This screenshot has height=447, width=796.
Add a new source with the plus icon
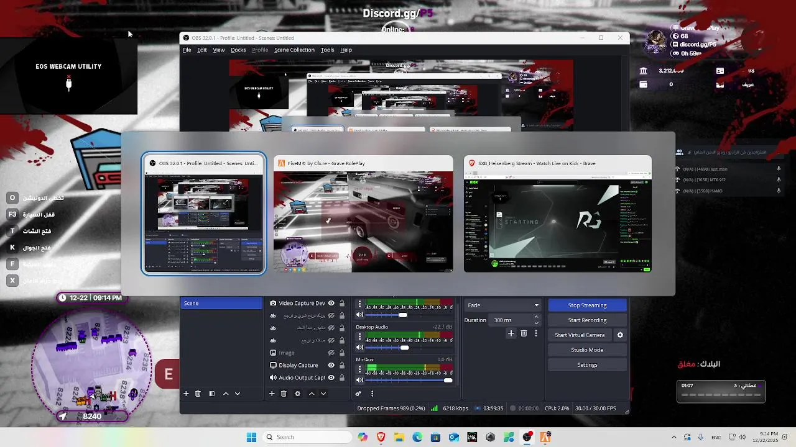pos(271,394)
